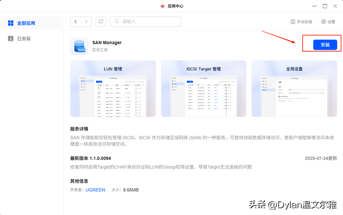Click the SAN Manager app icon
The width and height of the screenshot is (343, 215).
pyautogui.click(x=79, y=46)
